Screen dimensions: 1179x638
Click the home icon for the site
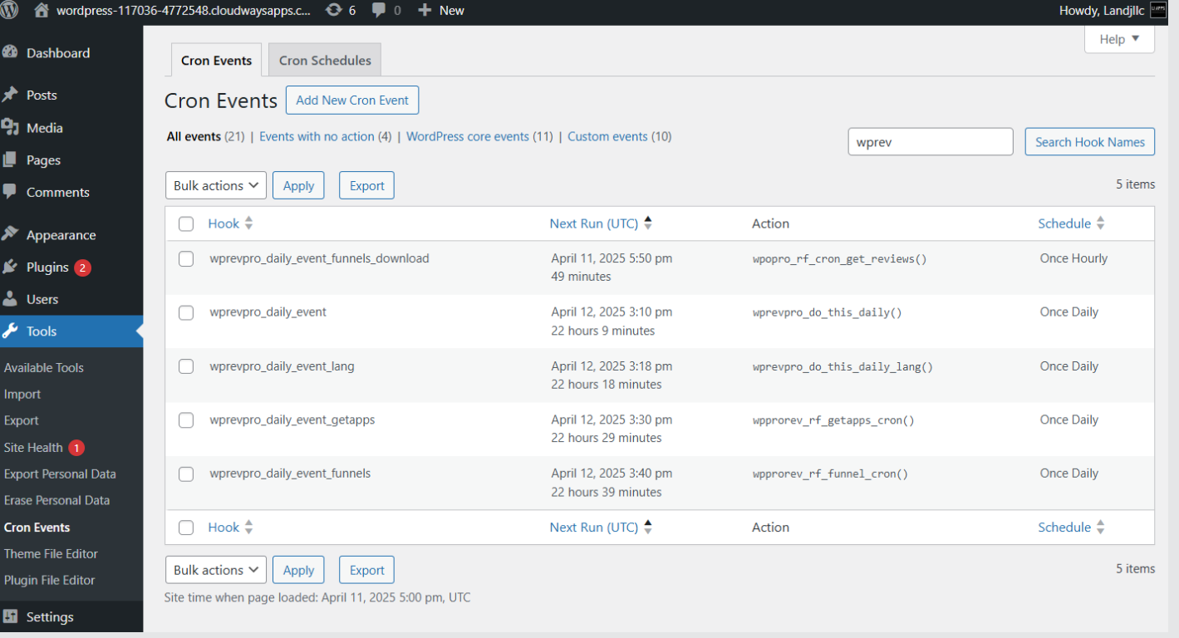tap(42, 10)
